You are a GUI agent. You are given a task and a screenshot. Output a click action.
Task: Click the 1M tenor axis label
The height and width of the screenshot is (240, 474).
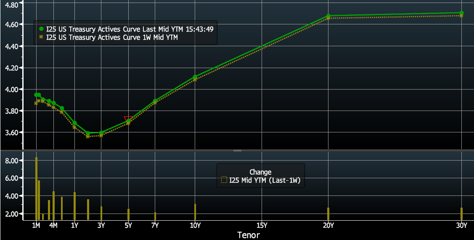(x=36, y=225)
